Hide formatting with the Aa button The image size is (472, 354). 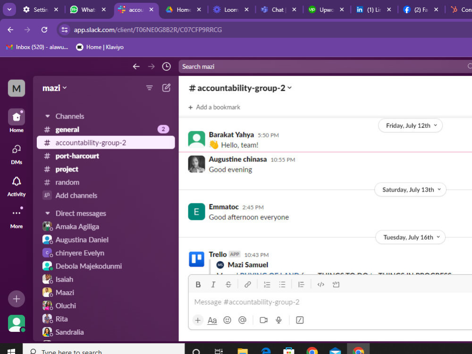point(212,320)
